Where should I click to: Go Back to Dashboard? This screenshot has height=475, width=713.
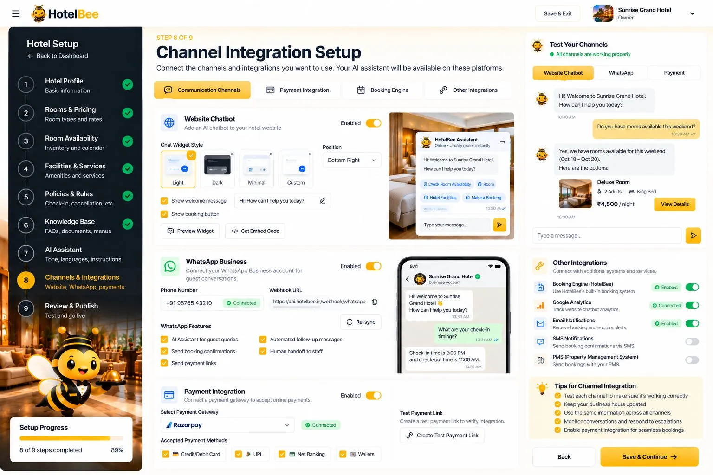pyautogui.click(x=58, y=56)
